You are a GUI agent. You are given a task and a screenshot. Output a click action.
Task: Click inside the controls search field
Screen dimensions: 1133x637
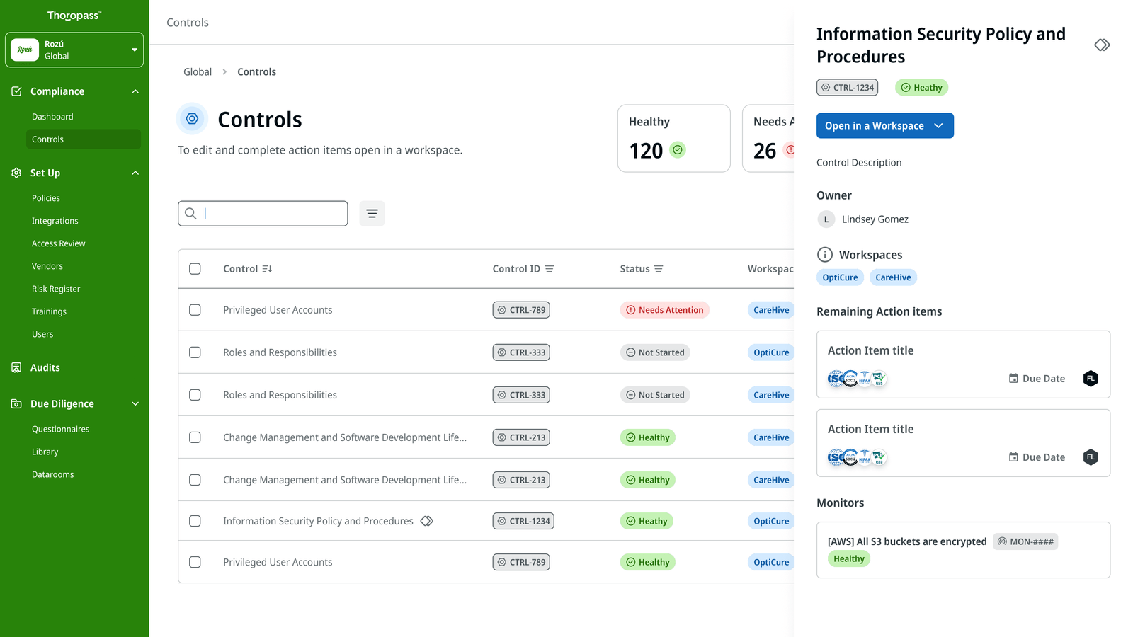tap(269, 213)
